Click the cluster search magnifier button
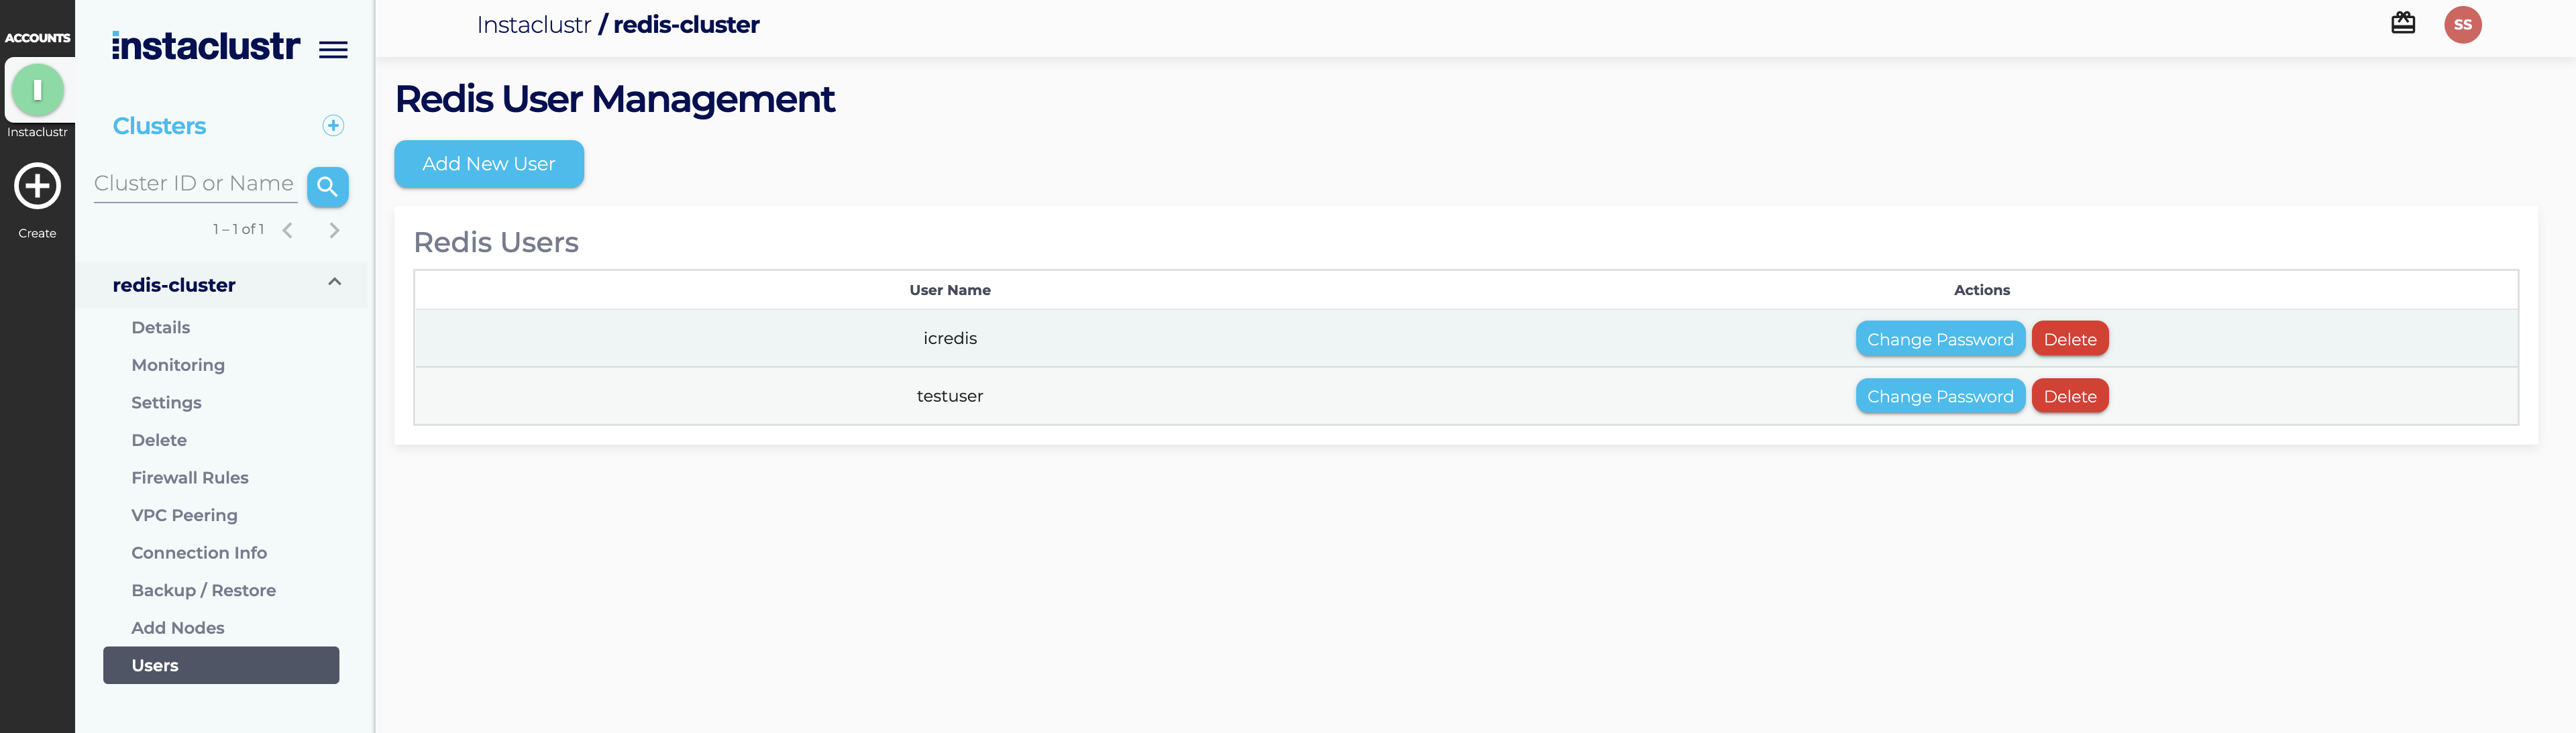The image size is (2576, 733). coord(327,187)
